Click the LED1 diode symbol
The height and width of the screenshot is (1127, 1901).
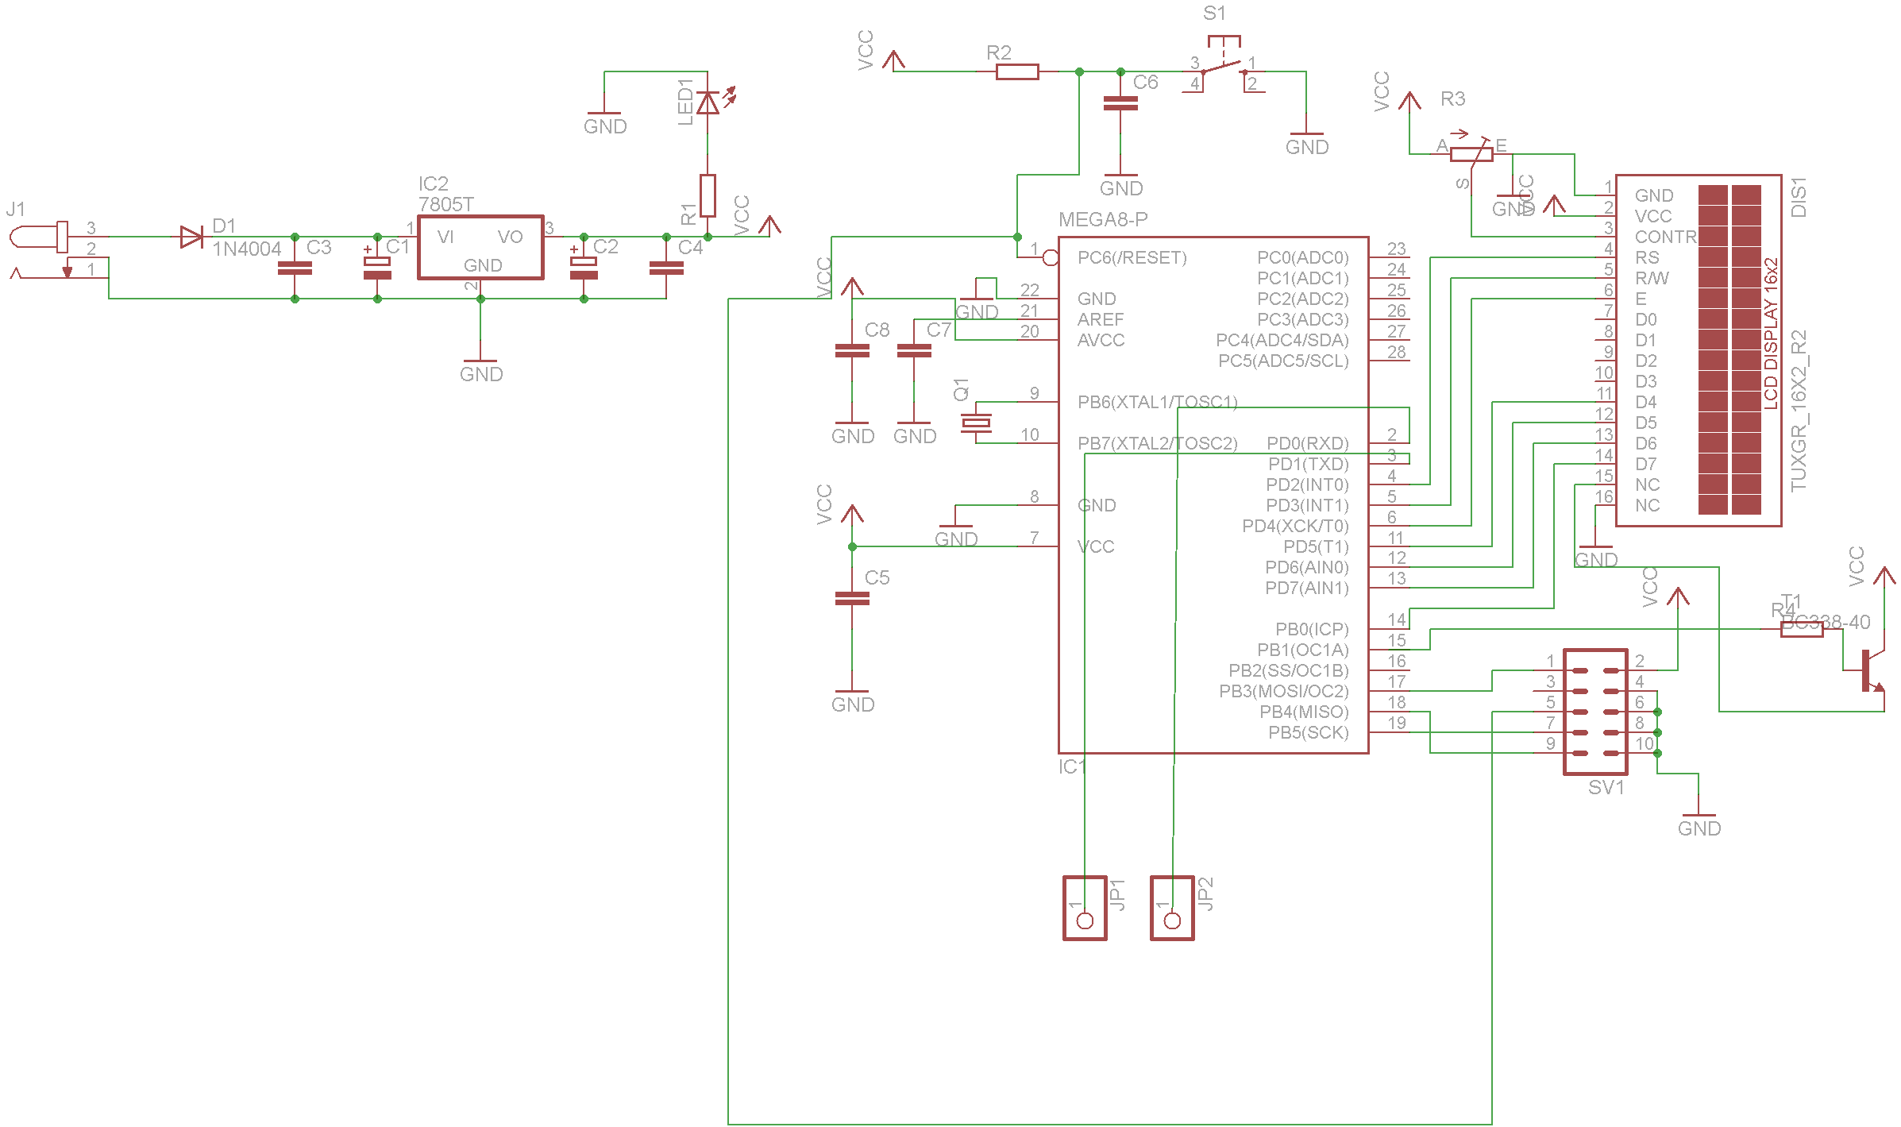pyautogui.click(x=708, y=102)
